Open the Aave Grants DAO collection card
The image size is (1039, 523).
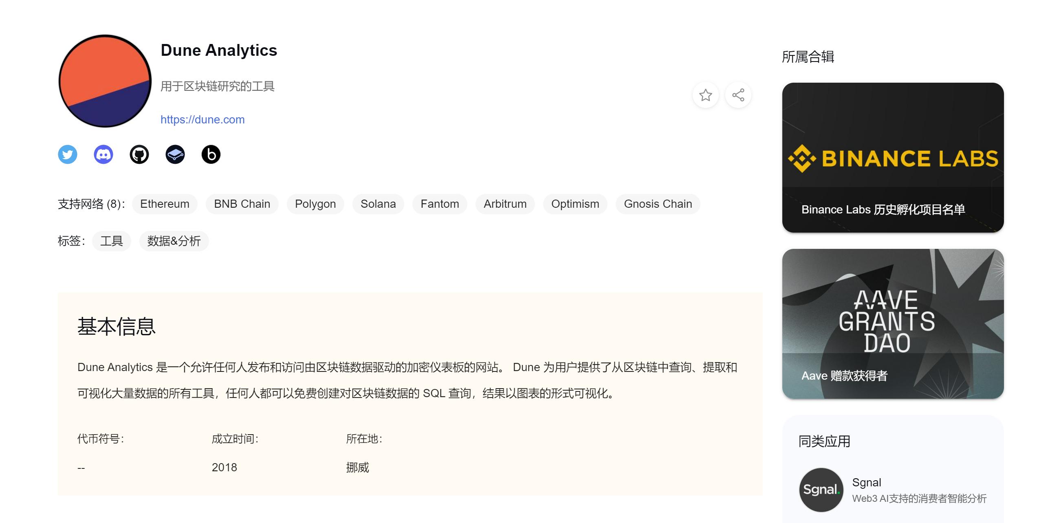(x=892, y=323)
